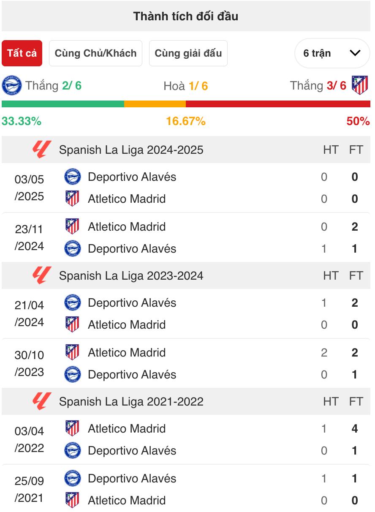Click the La Liga logo for season 2021-2022
This screenshot has width=375, height=512.
pos(42,401)
